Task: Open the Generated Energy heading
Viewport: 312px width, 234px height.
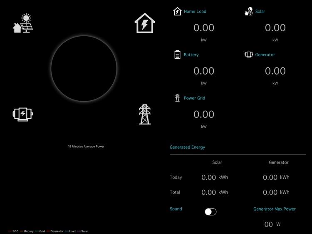Action: (187, 147)
